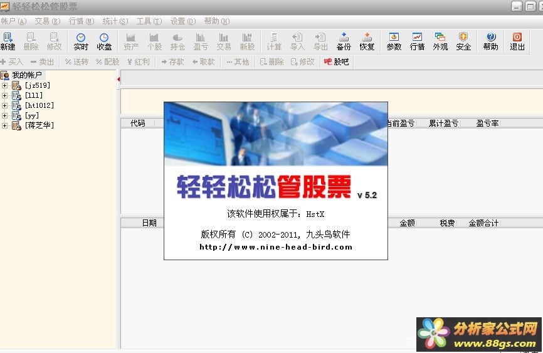Viewport: 543px width, 353px height.
Task: Click the 买入 (buy) button
Action: [12, 61]
